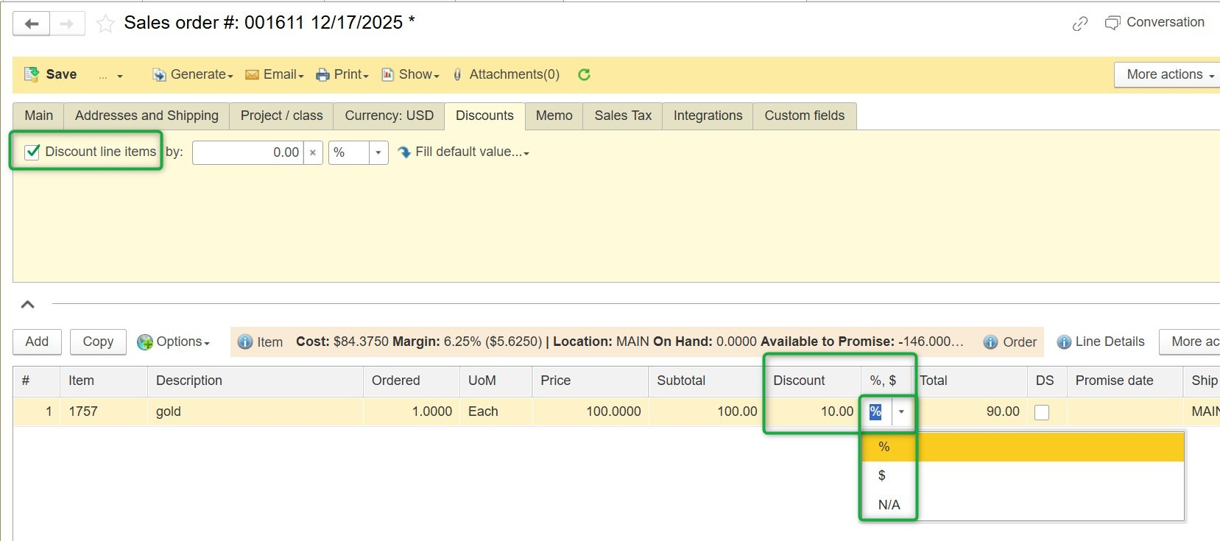Open the Conversation panel

[1154, 23]
